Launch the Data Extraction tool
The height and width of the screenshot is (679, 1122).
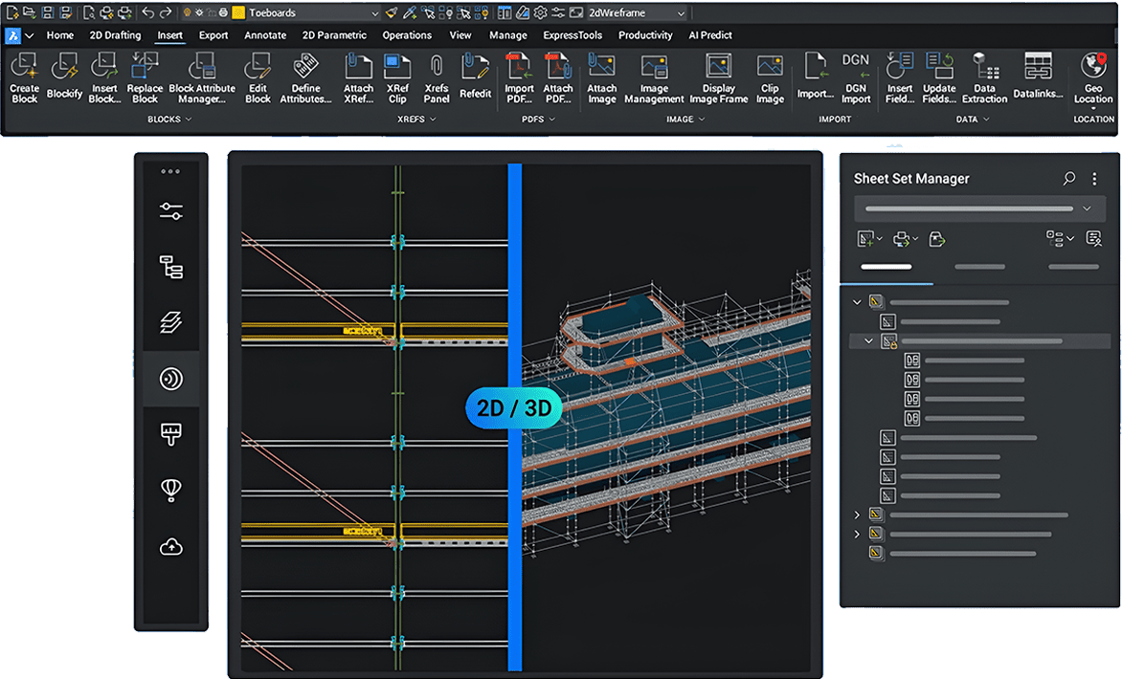click(984, 77)
